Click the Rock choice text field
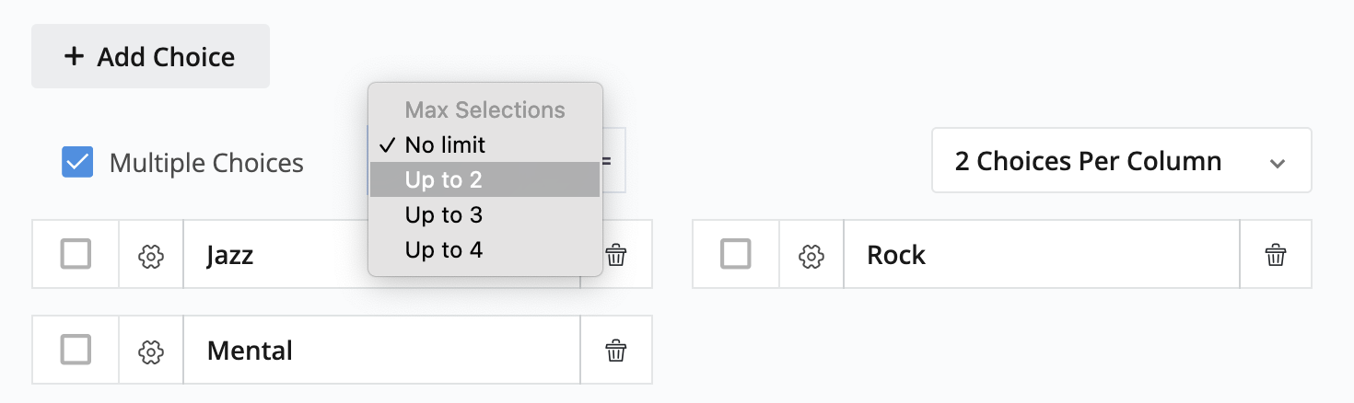Viewport: 1354px width, 403px height. tap(1041, 255)
